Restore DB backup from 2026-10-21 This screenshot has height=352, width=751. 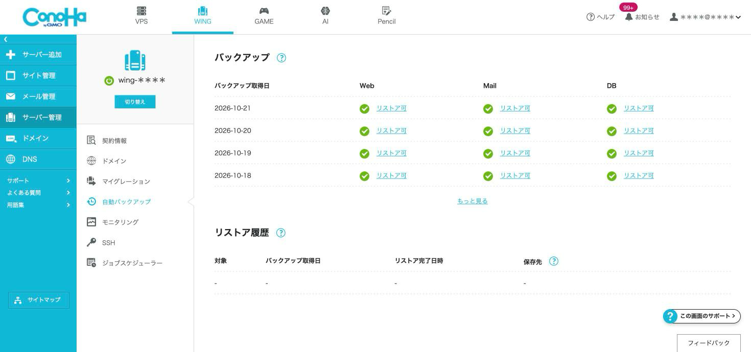pos(639,108)
